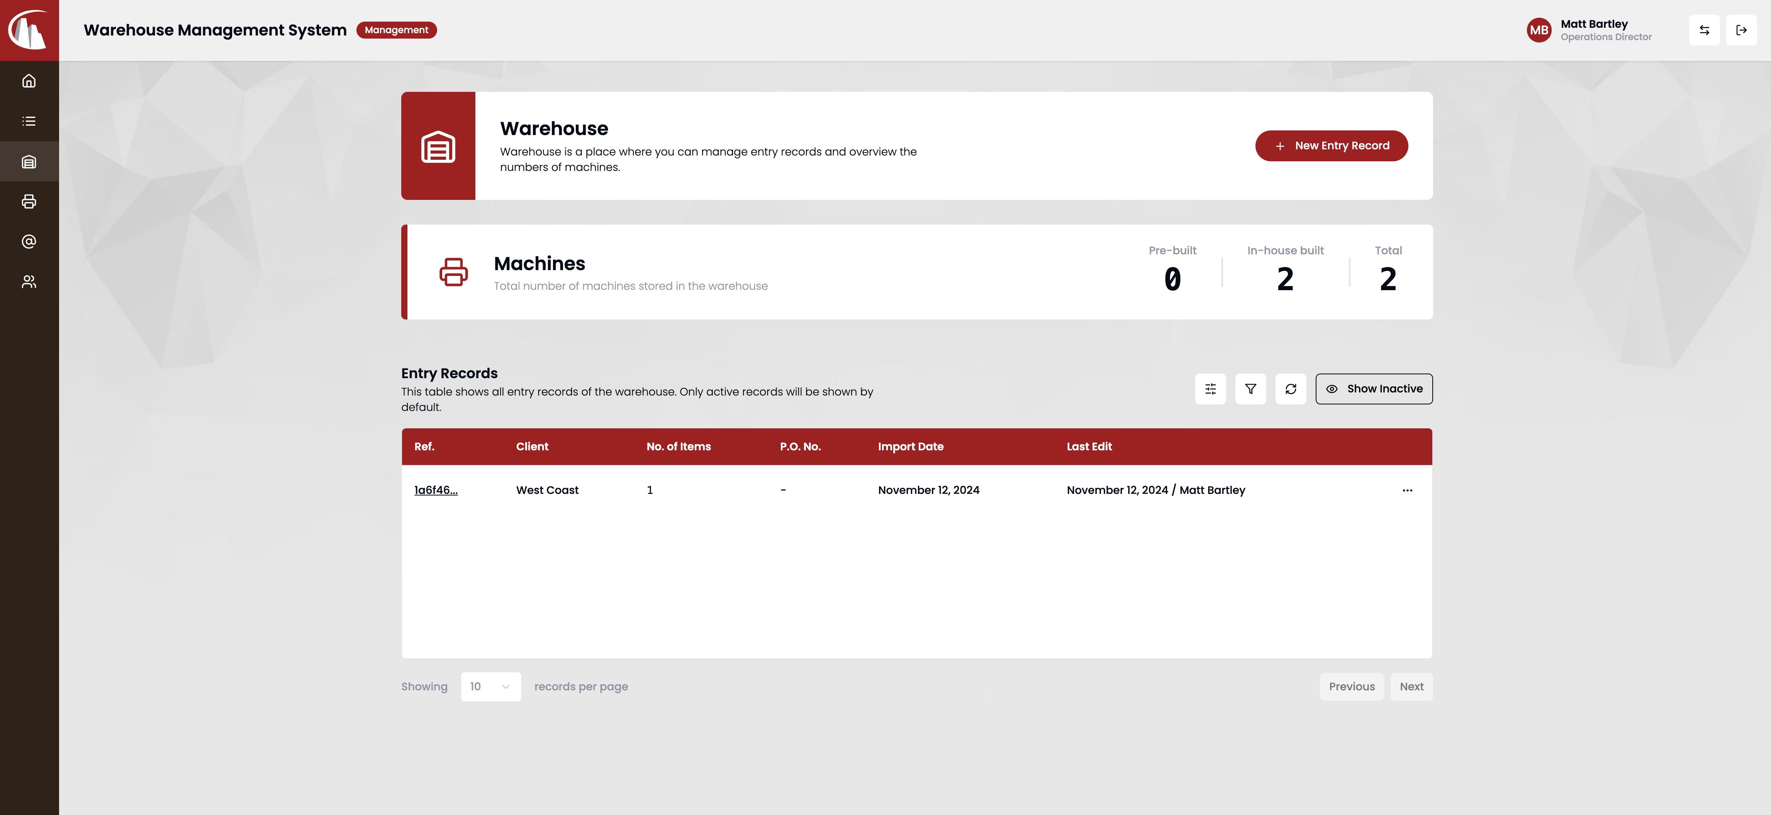The height and width of the screenshot is (815, 1771).
Task: Click the large Warehouse card icon
Action: (438, 146)
